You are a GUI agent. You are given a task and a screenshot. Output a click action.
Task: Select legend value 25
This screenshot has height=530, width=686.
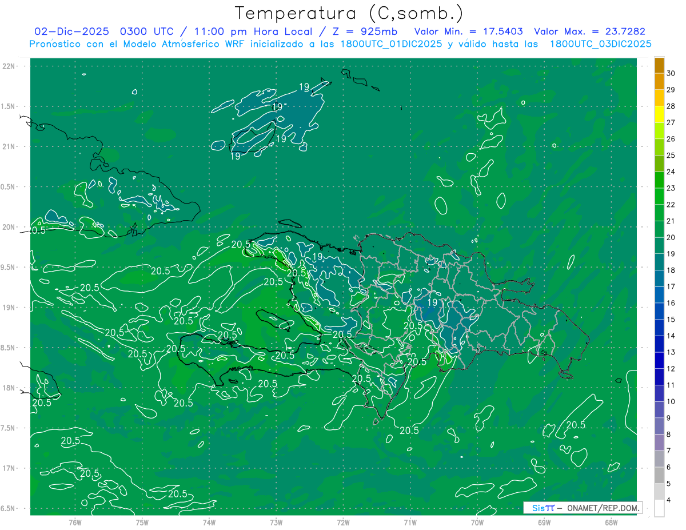(671, 155)
